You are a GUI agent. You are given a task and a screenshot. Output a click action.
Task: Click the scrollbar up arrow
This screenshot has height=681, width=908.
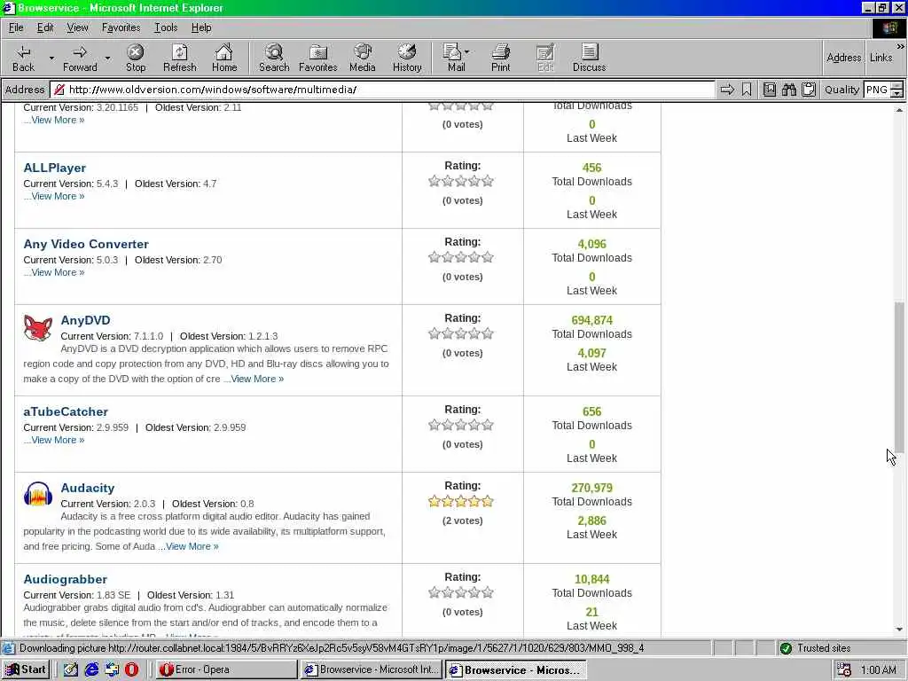(x=899, y=109)
